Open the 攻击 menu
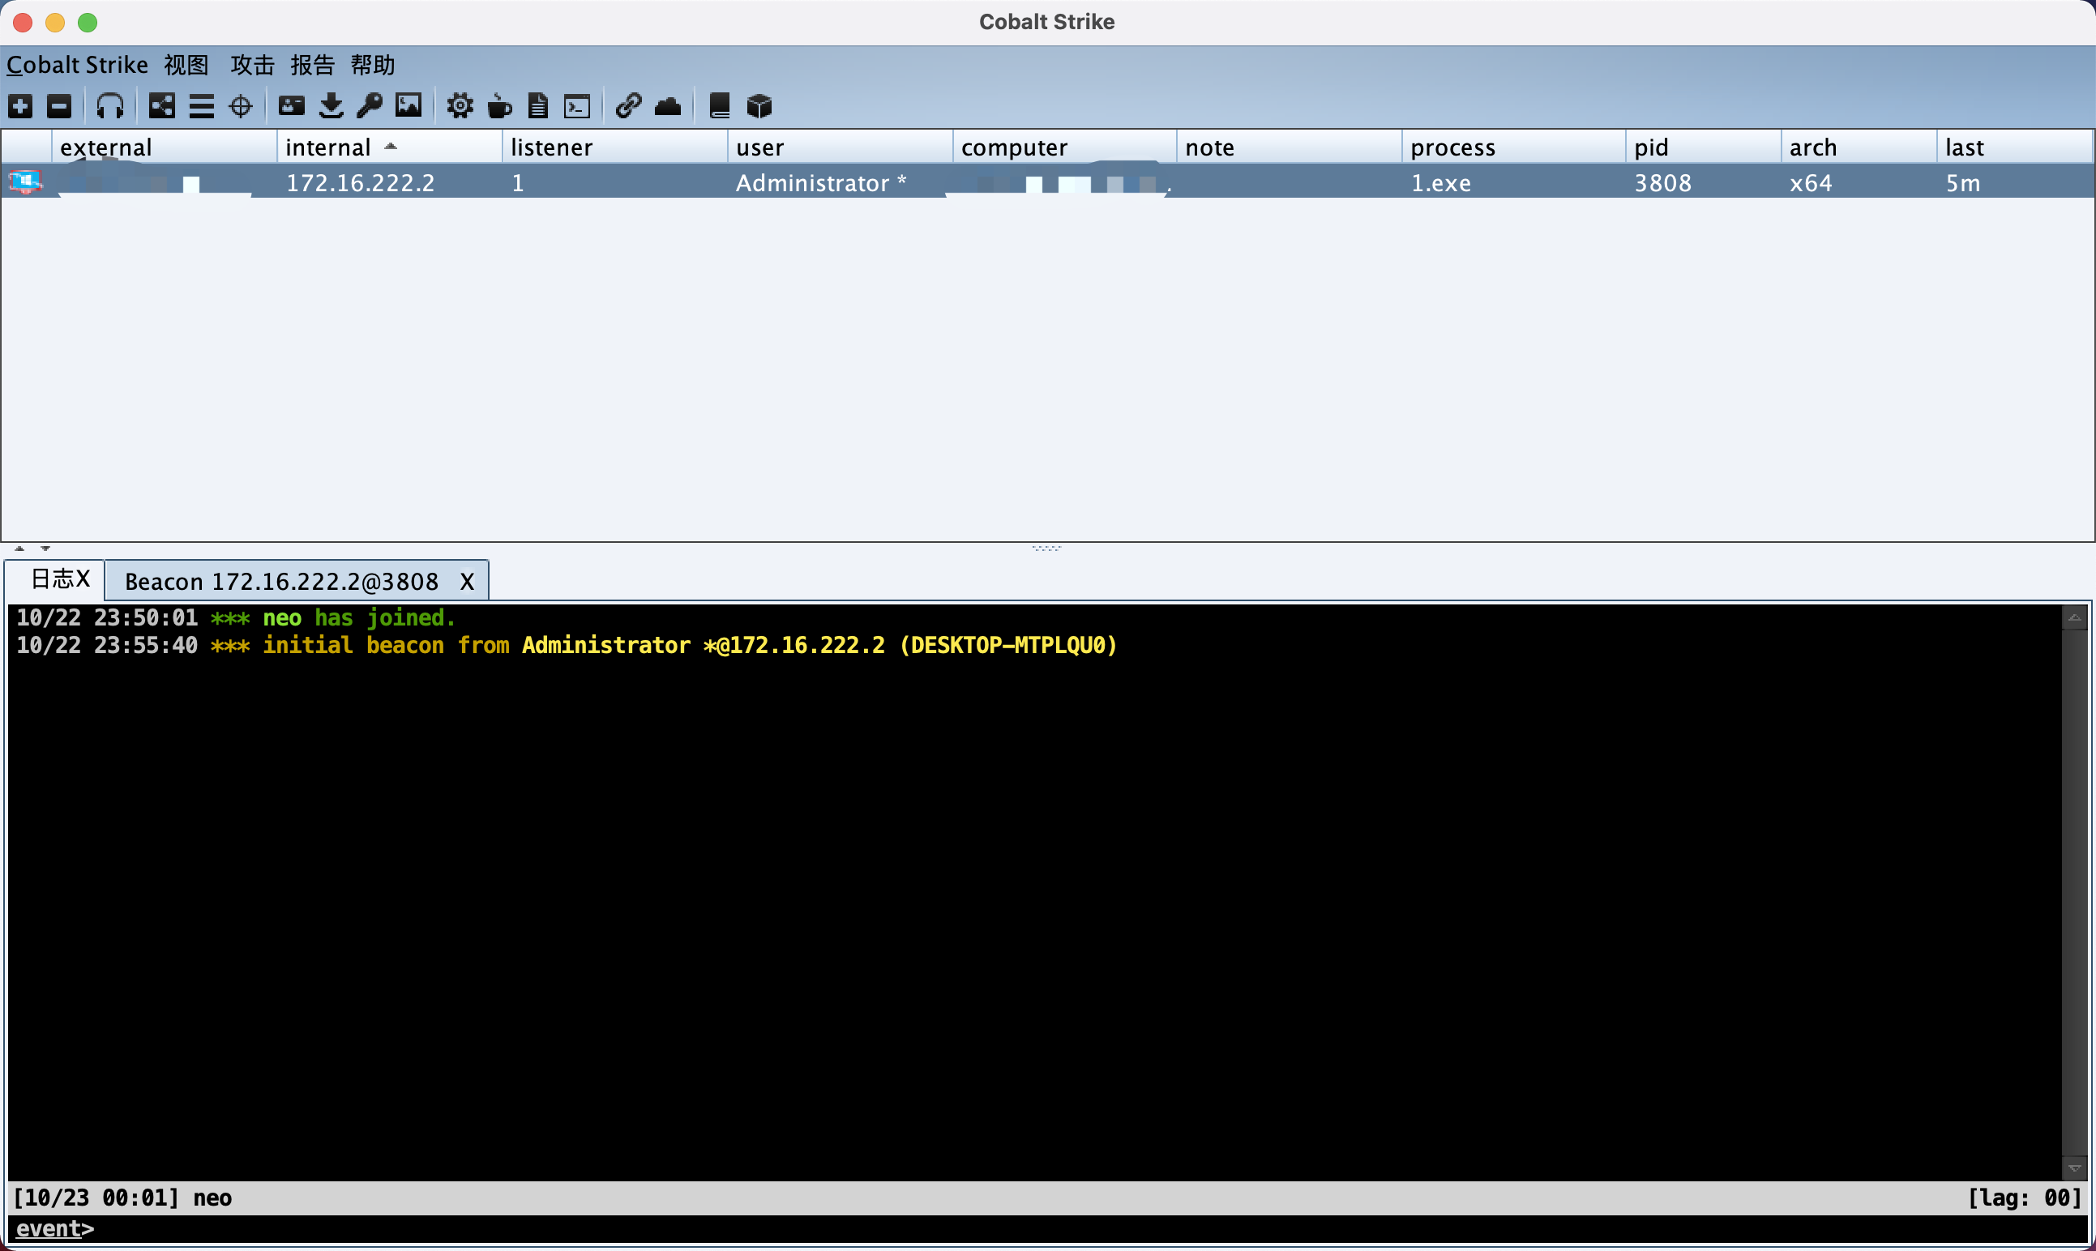The width and height of the screenshot is (2096, 1251). (252, 65)
